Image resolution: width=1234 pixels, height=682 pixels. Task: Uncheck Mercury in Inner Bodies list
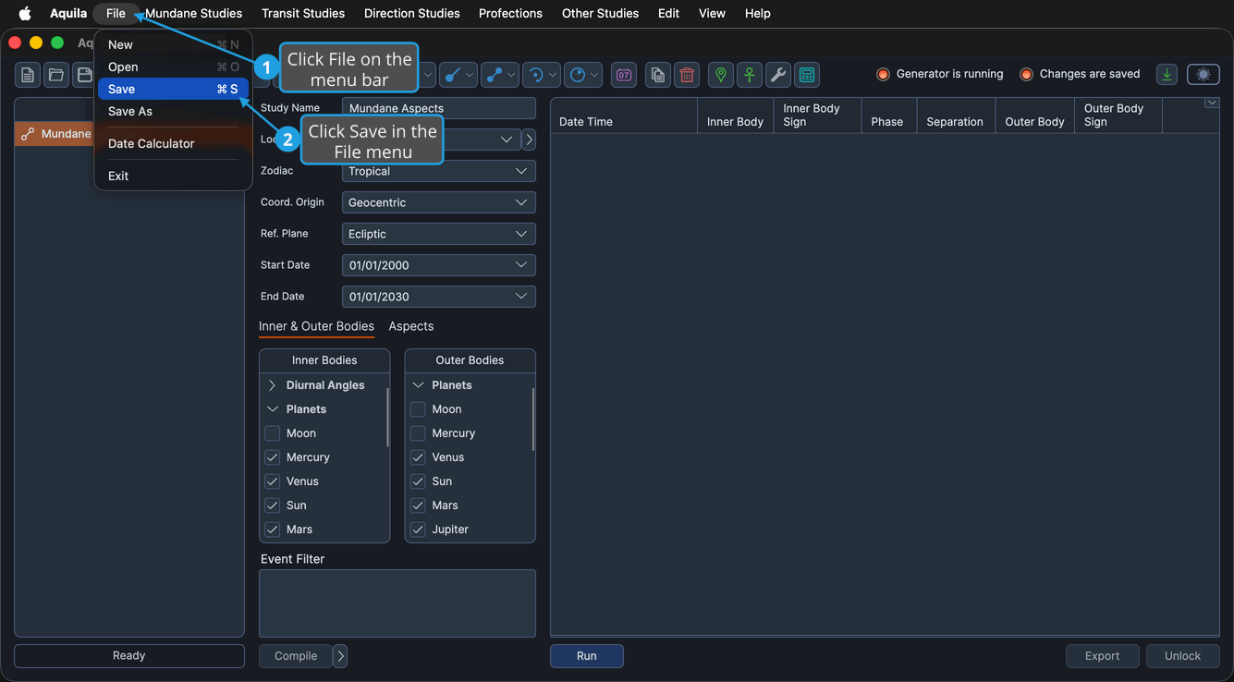(272, 457)
